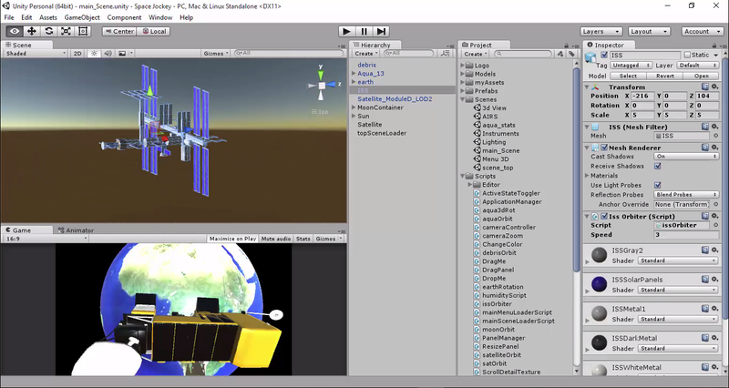Disable Use Light Probes checkbox
The image size is (729, 388).
click(x=658, y=185)
